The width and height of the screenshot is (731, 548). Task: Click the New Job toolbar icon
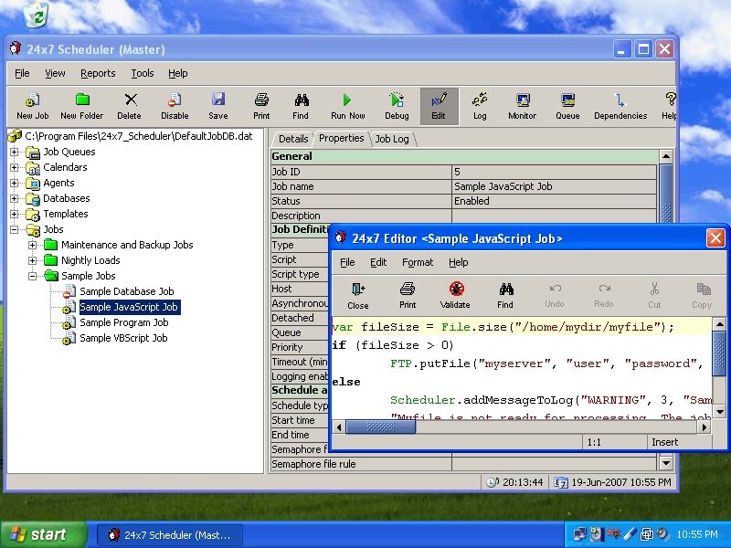pos(32,106)
